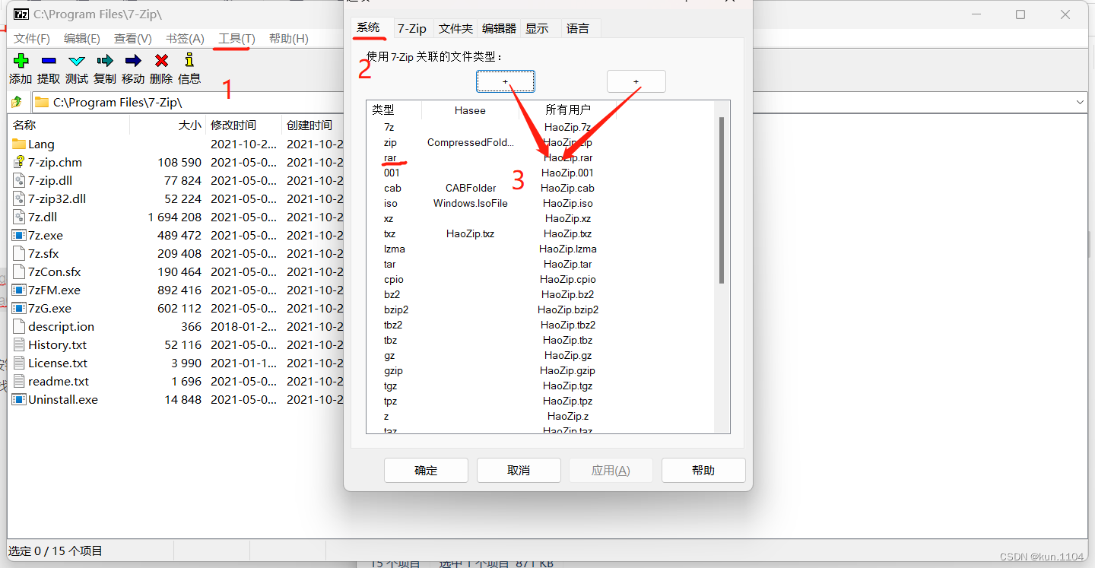The height and width of the screenshot is (568, 1095).
Task: Click the 测试 (Test) toolbar icon
Action: click(77, 61)
